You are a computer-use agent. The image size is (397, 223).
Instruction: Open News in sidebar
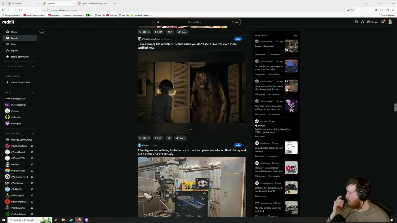(x=20, y=44)
